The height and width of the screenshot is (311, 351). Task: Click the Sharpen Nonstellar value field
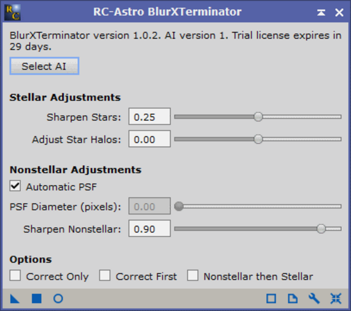click(149, 229)
